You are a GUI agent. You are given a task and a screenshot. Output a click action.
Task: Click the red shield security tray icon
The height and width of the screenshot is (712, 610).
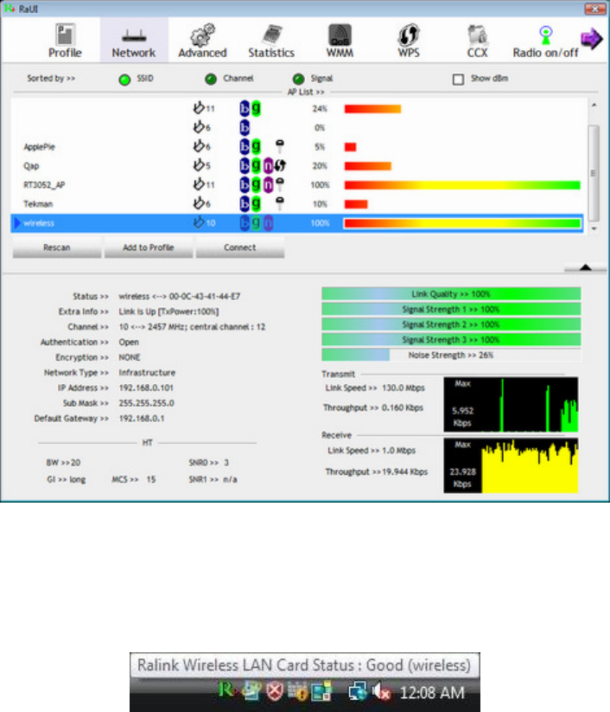(x=274, y=691)
